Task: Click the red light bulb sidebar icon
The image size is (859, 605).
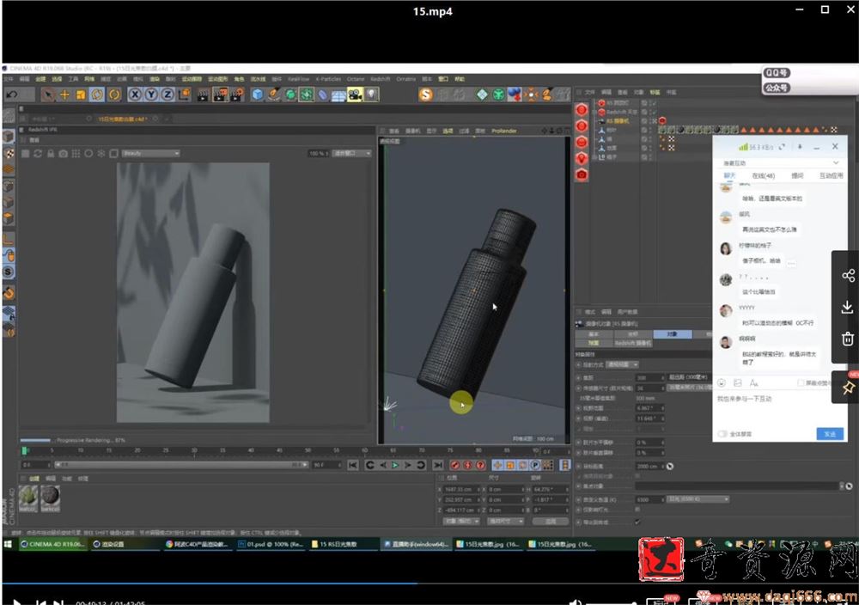Action: tap(582, 158)
